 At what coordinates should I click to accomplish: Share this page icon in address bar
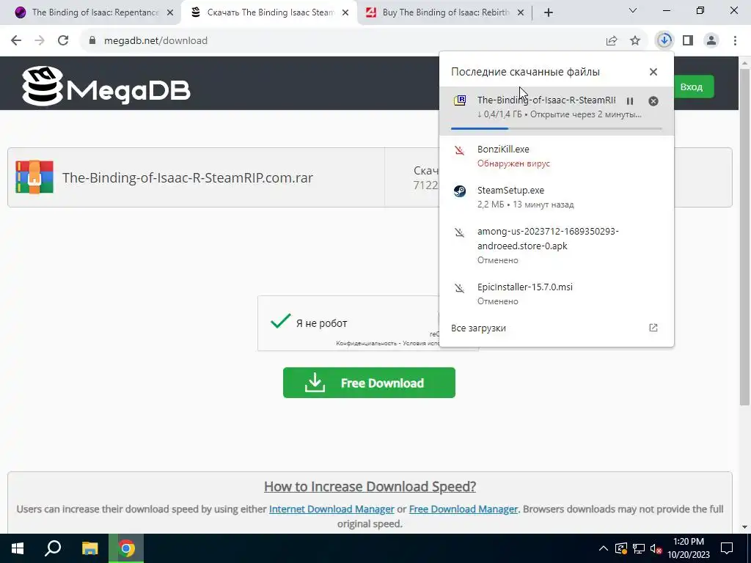612,41
